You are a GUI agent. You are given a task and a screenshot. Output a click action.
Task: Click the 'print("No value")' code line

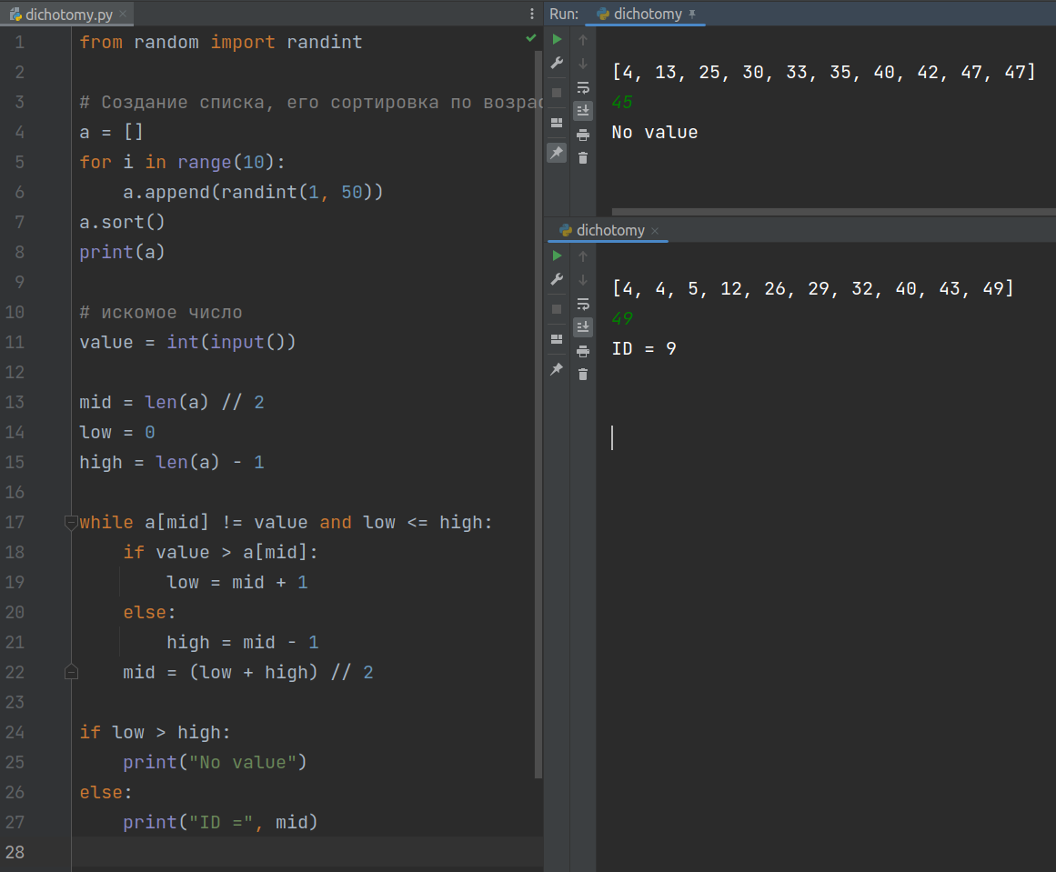215,762
